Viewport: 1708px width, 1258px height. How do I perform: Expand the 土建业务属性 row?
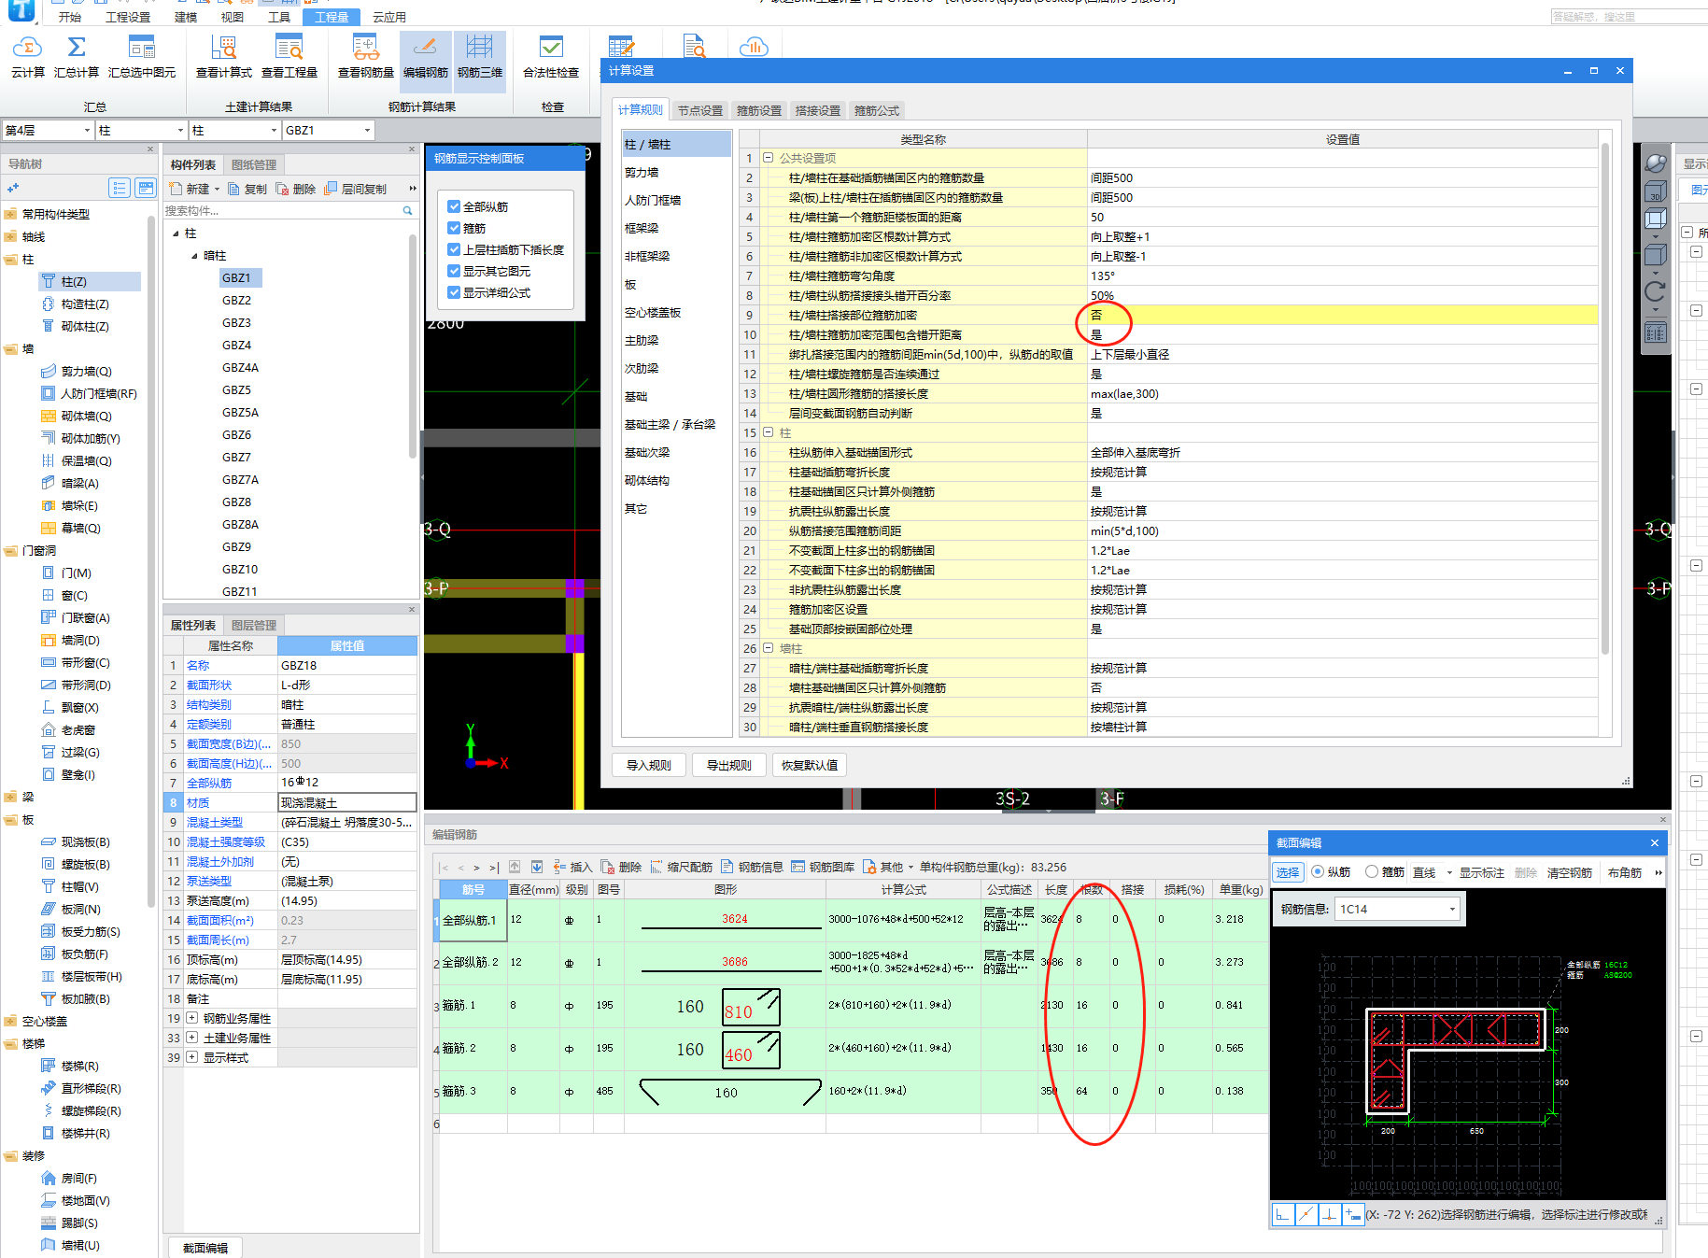coord(191,1038)
